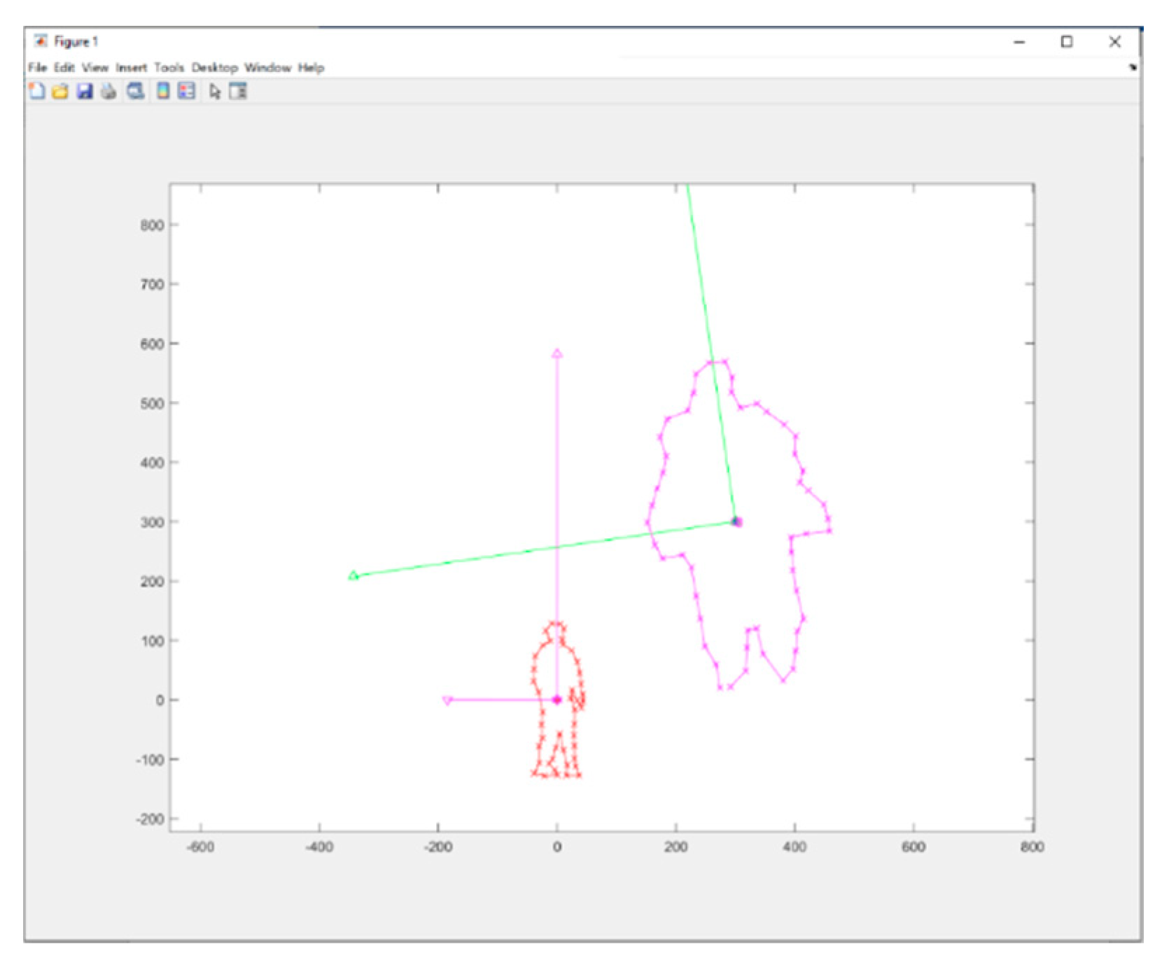Screen dimensions: 1169x965
Task: Insert a colorbar using the toolbar icon
Action: point(163,91)
